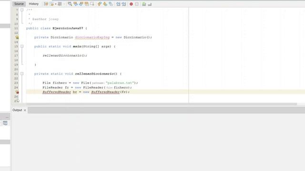Click the Back navigation icon
This screenshot has width=305, height=171.
pos(52,4)
